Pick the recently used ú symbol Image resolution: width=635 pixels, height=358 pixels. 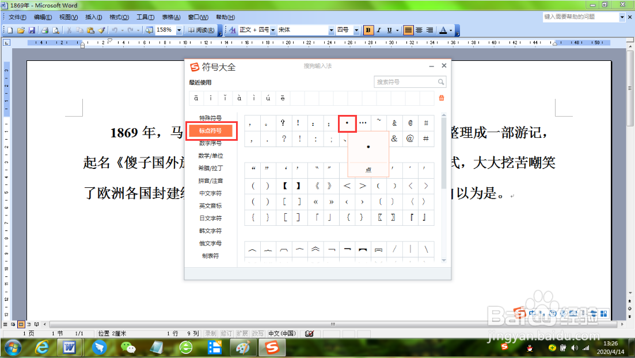click(268, 98)
